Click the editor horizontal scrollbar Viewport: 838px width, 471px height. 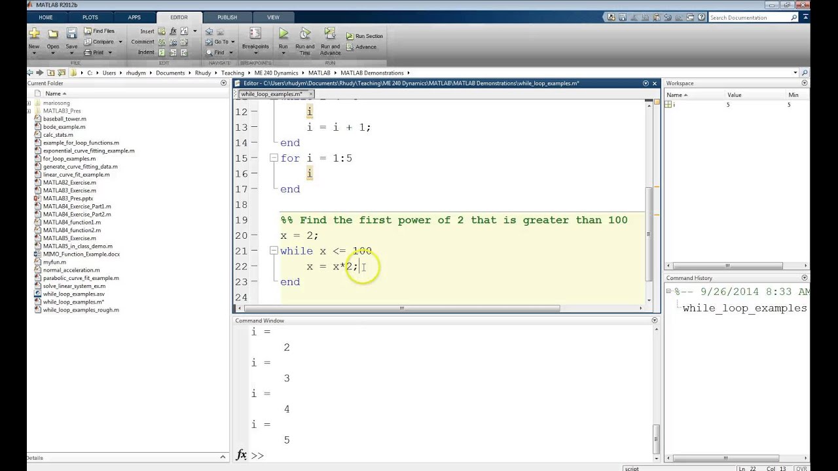click(402, 308)
